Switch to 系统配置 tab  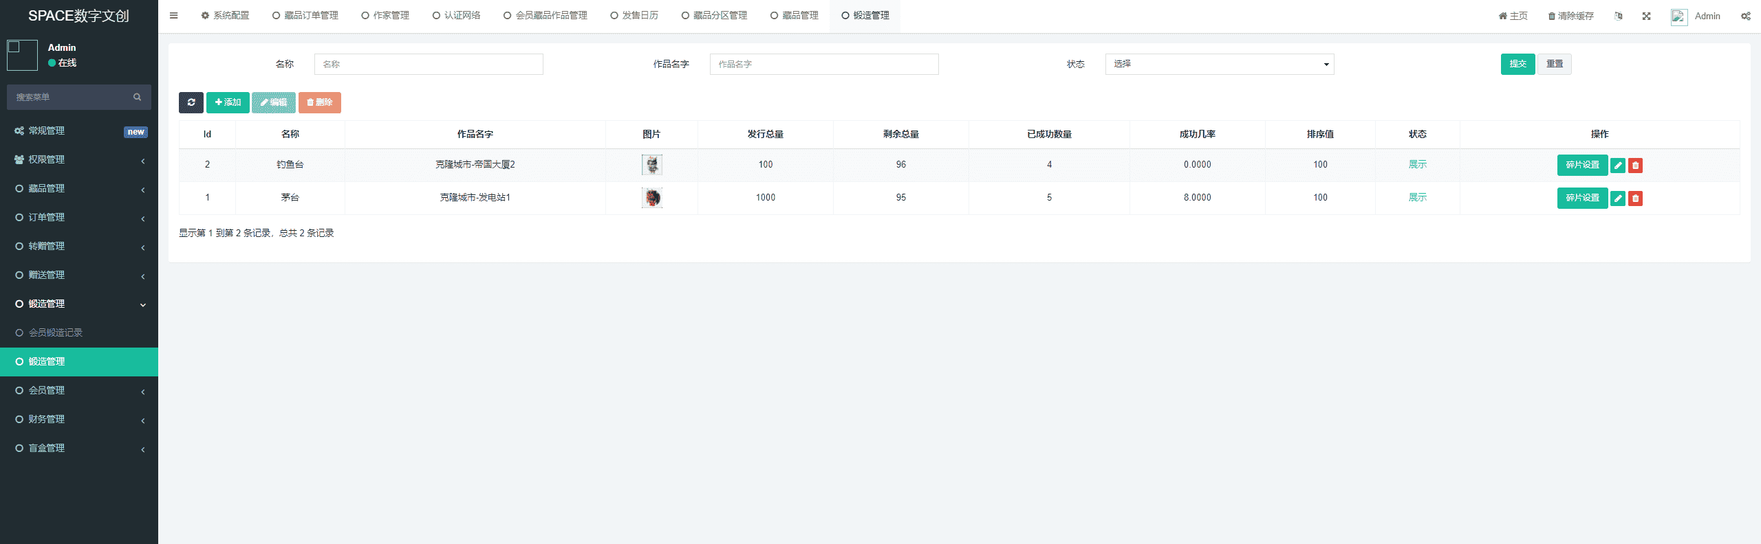[225, 16]
